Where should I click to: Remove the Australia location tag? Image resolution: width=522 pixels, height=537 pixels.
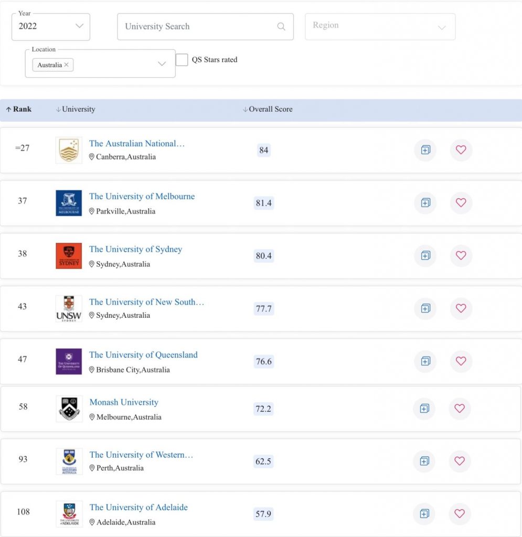point(67,65)
